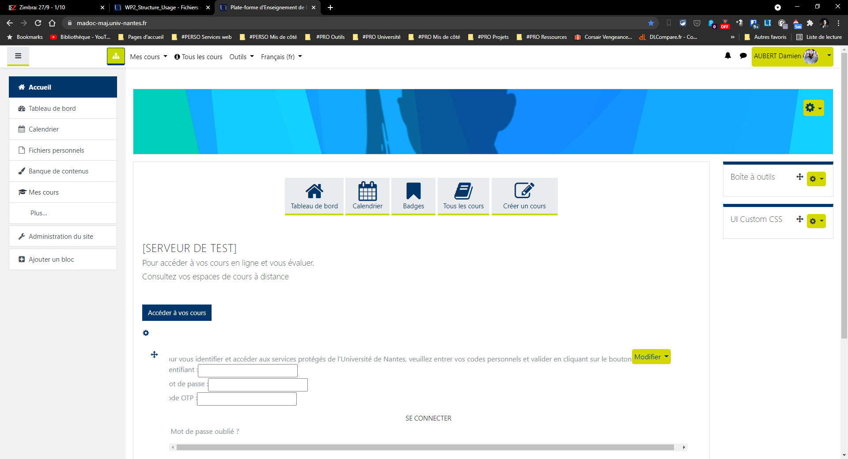Click the Accéder à vos cours button
This screenshot has height=459, width=848.
pos(177,312)
